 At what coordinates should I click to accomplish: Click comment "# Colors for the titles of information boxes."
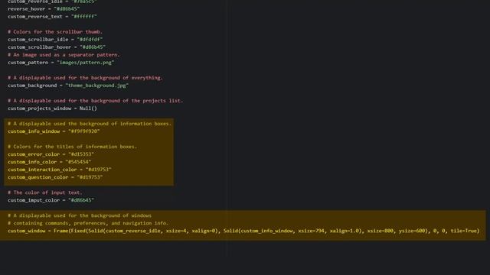pos(73,147)
